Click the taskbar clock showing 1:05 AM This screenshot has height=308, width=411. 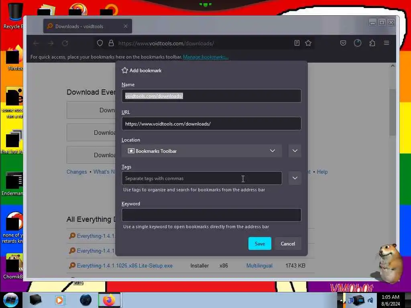tap(390, 300)
